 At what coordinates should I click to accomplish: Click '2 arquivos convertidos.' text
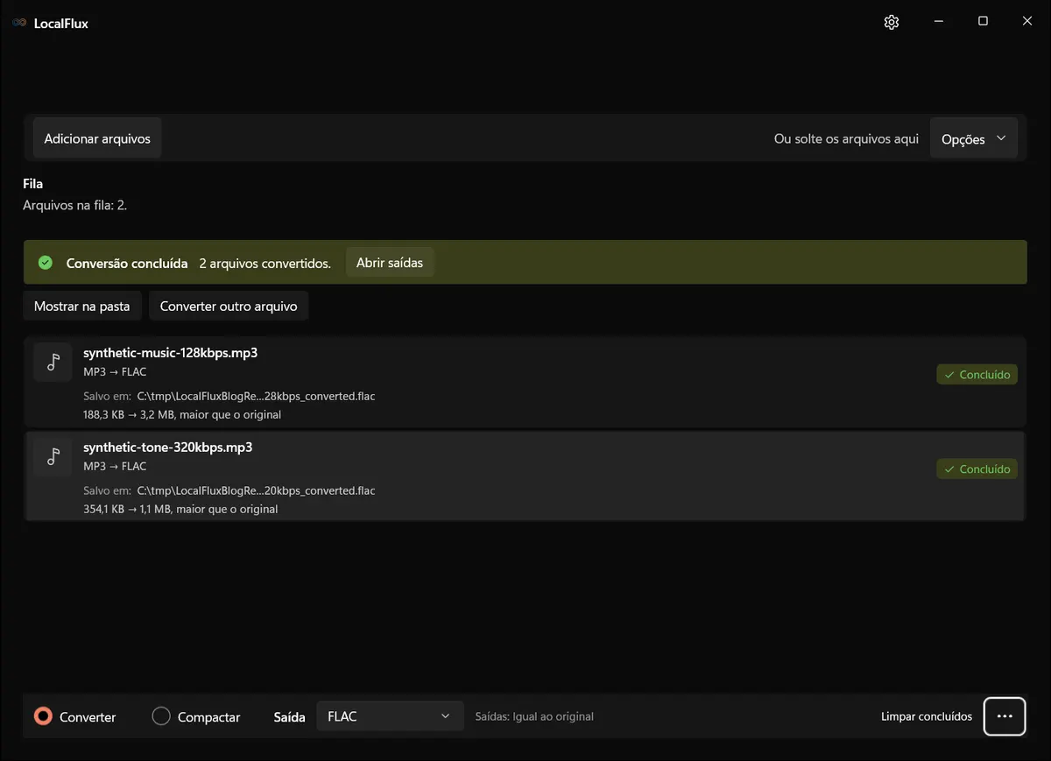265,263
